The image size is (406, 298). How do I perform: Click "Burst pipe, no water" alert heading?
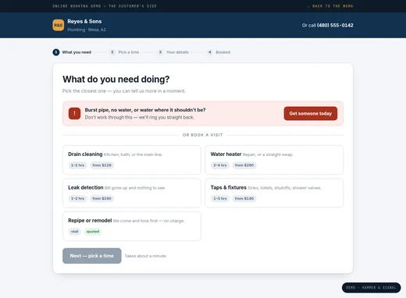pyautogui.click(x=145, y=110)
